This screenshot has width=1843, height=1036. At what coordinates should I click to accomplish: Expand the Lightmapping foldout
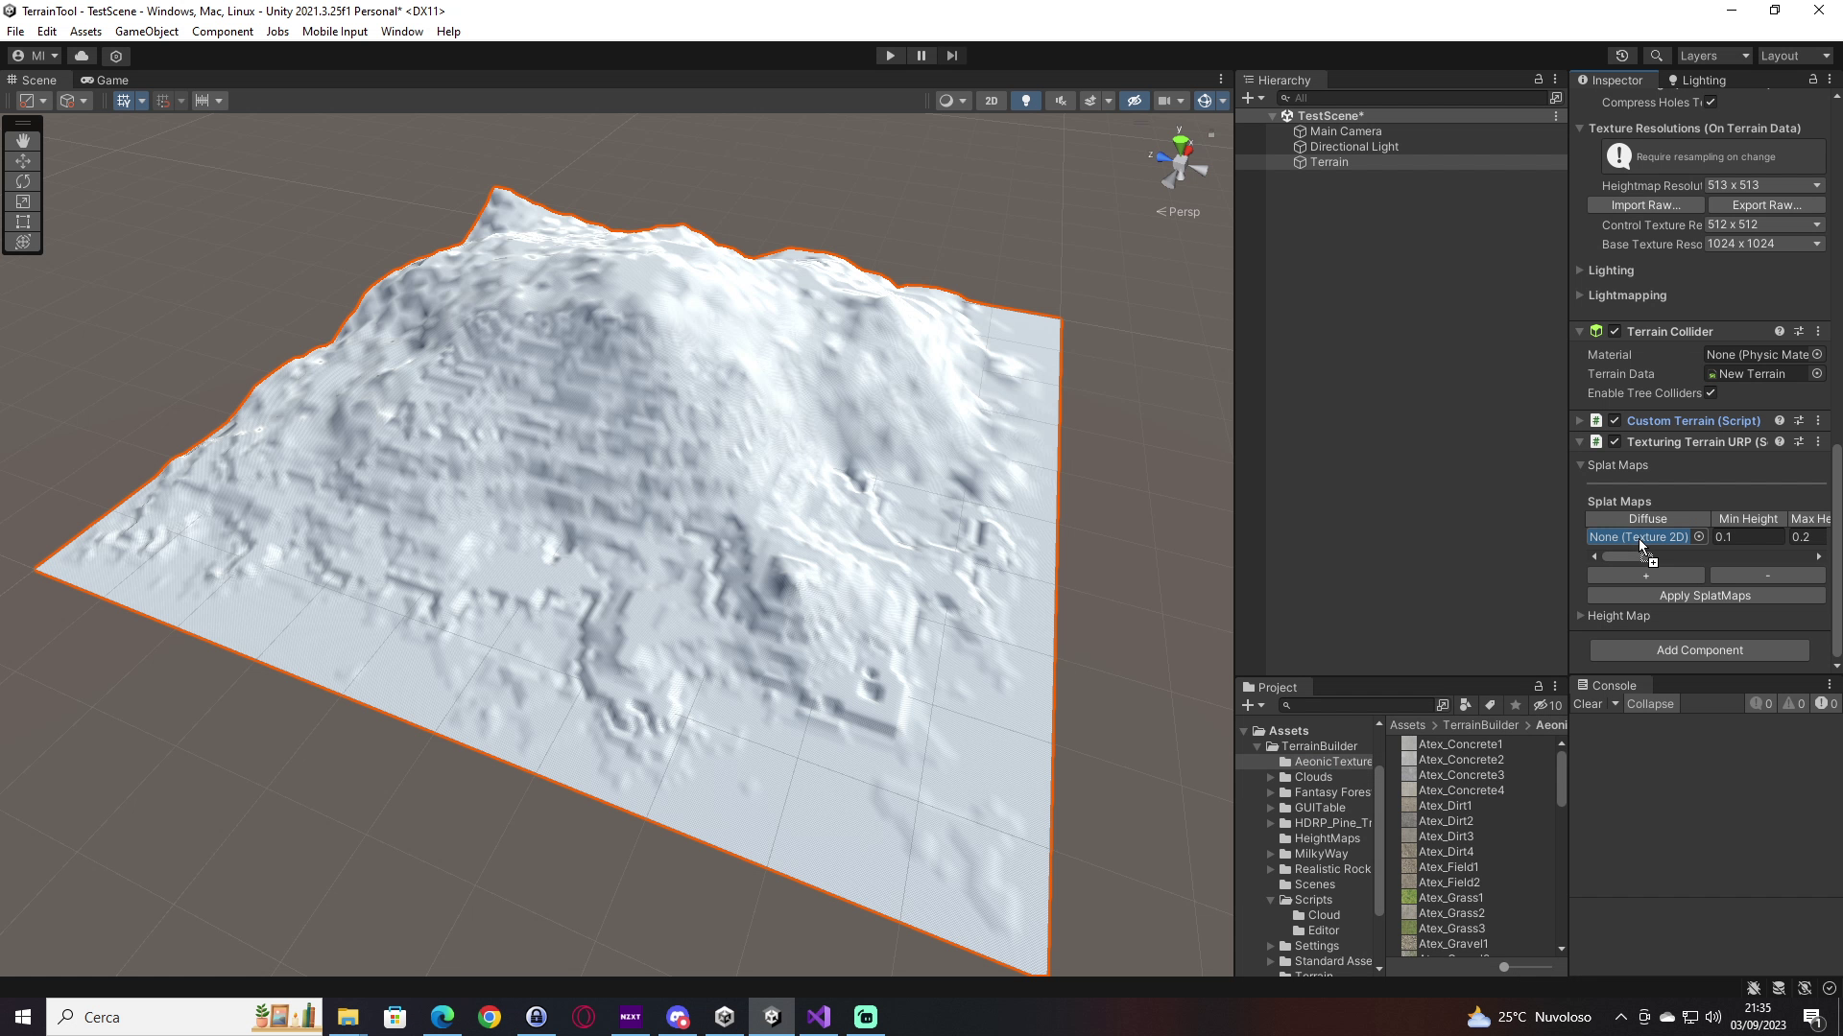point(1580,295)
